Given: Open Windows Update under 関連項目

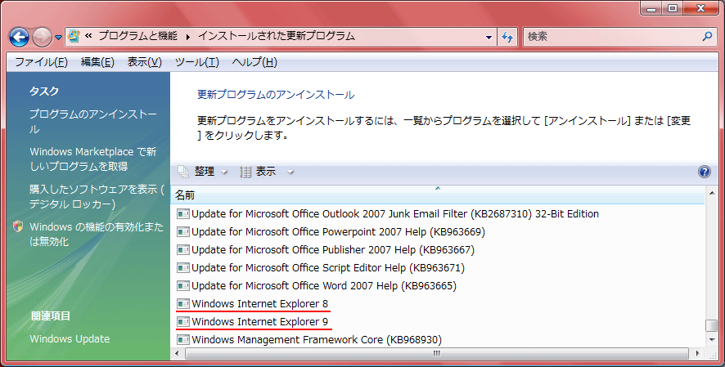Looking at the screenshot, I should coord(70,339).
